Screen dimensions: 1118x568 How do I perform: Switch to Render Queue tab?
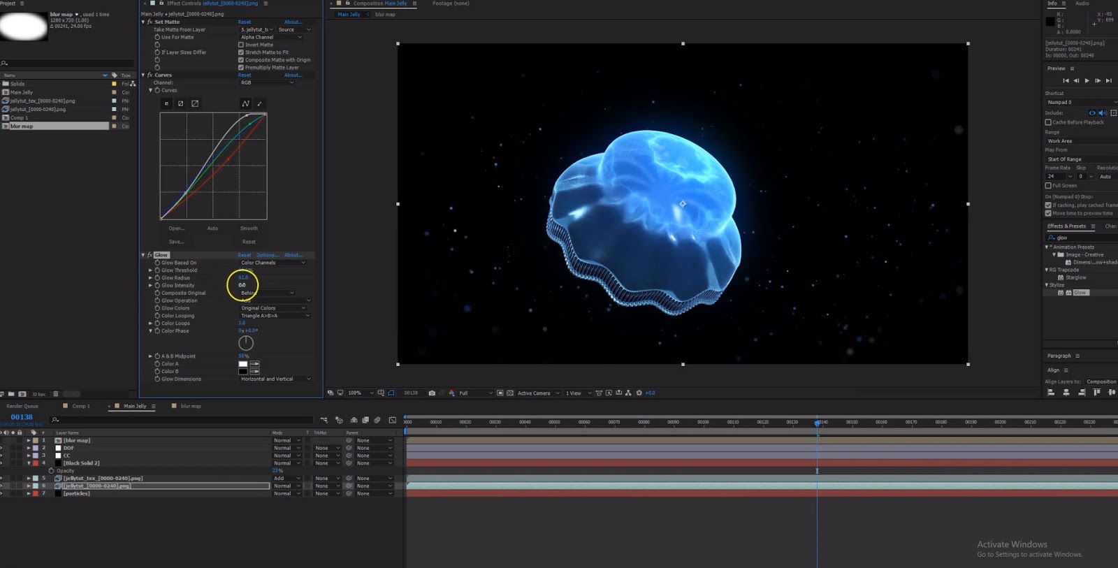click(22, 406)
